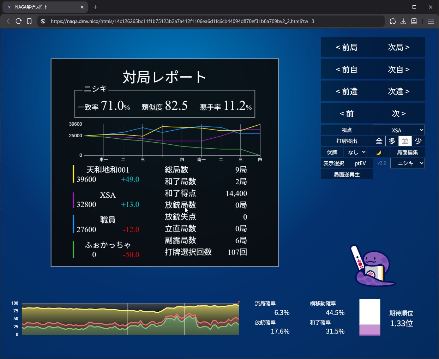Image resolution: width=439 pixels, height=359 pixels.
Task: Set discard detection to 多
Action: [392, 141]
